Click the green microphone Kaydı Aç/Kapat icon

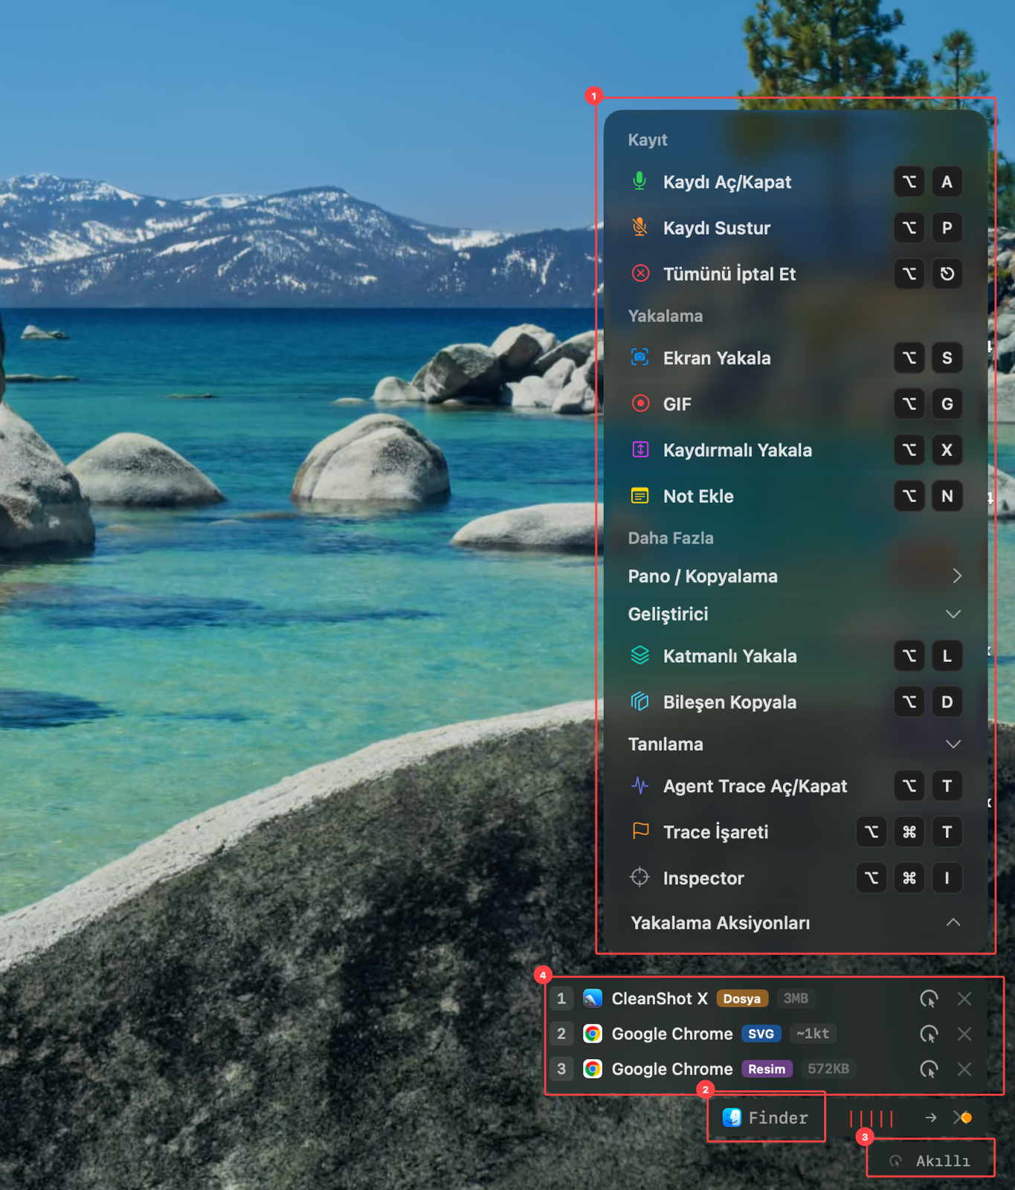coord(639,181)
